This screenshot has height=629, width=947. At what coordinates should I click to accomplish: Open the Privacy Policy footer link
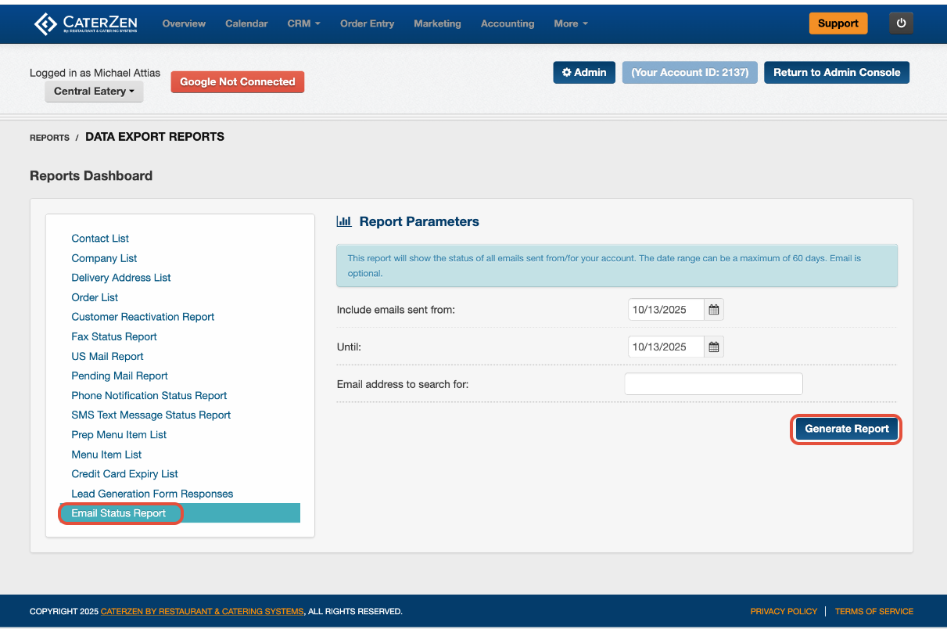coord(784,612)
